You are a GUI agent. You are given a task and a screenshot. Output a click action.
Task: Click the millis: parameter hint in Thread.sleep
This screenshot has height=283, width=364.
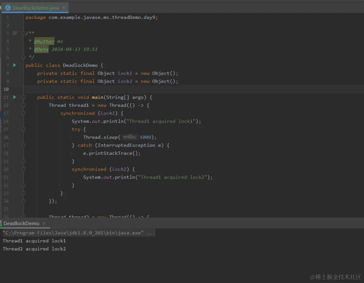point(130,137)
